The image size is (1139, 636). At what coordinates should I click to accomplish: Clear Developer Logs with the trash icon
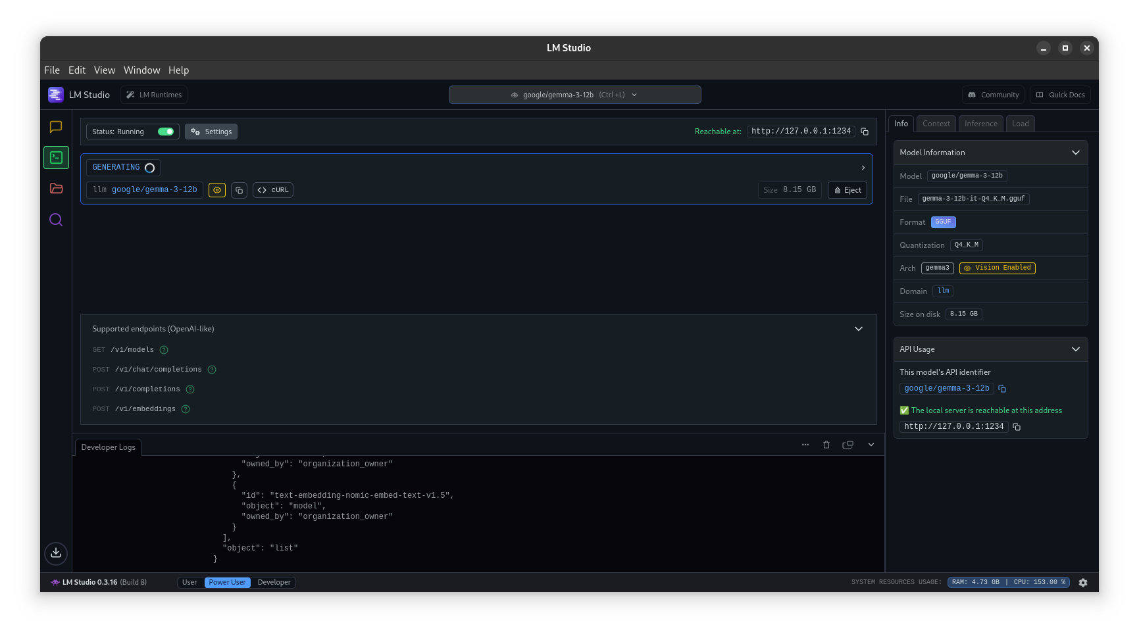pos(826,445)
